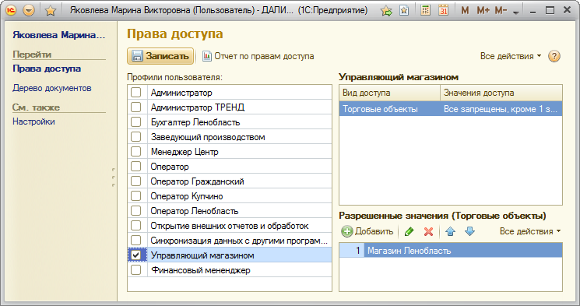The image size is (580, 306).
Task: Open the calendar icon in title bar
Action: pyautogui.click(x=443, y=10)
